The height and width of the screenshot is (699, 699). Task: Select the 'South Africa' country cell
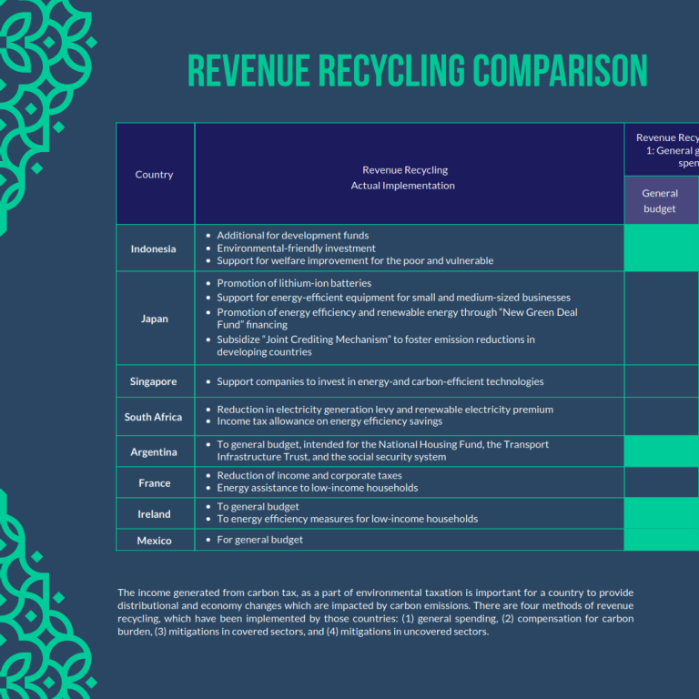point(155,417)
